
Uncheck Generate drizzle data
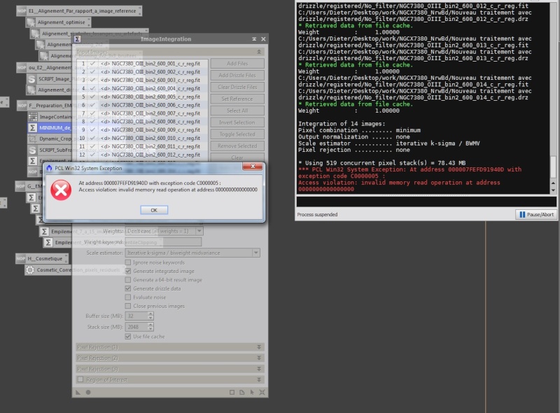128,288
